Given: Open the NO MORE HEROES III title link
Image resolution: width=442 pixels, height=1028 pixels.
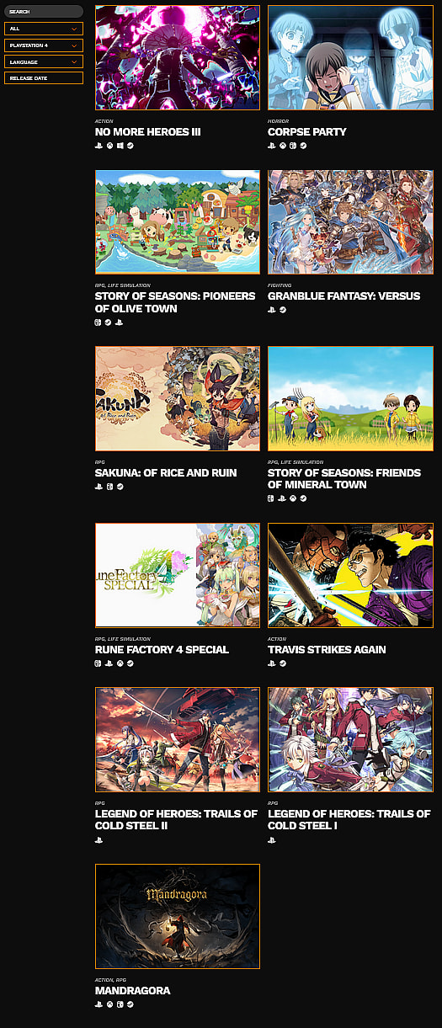Looking at the screenshot, I should [x=147, y=132].
